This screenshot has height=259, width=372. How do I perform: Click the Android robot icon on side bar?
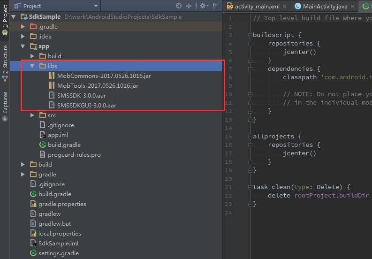coord(5,33)
